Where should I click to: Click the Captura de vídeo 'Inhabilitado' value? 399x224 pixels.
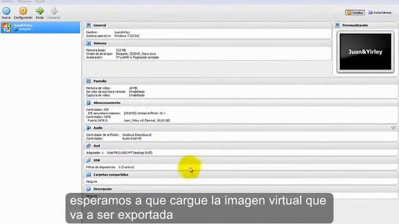pyautogui.click(x=137, y=95)
